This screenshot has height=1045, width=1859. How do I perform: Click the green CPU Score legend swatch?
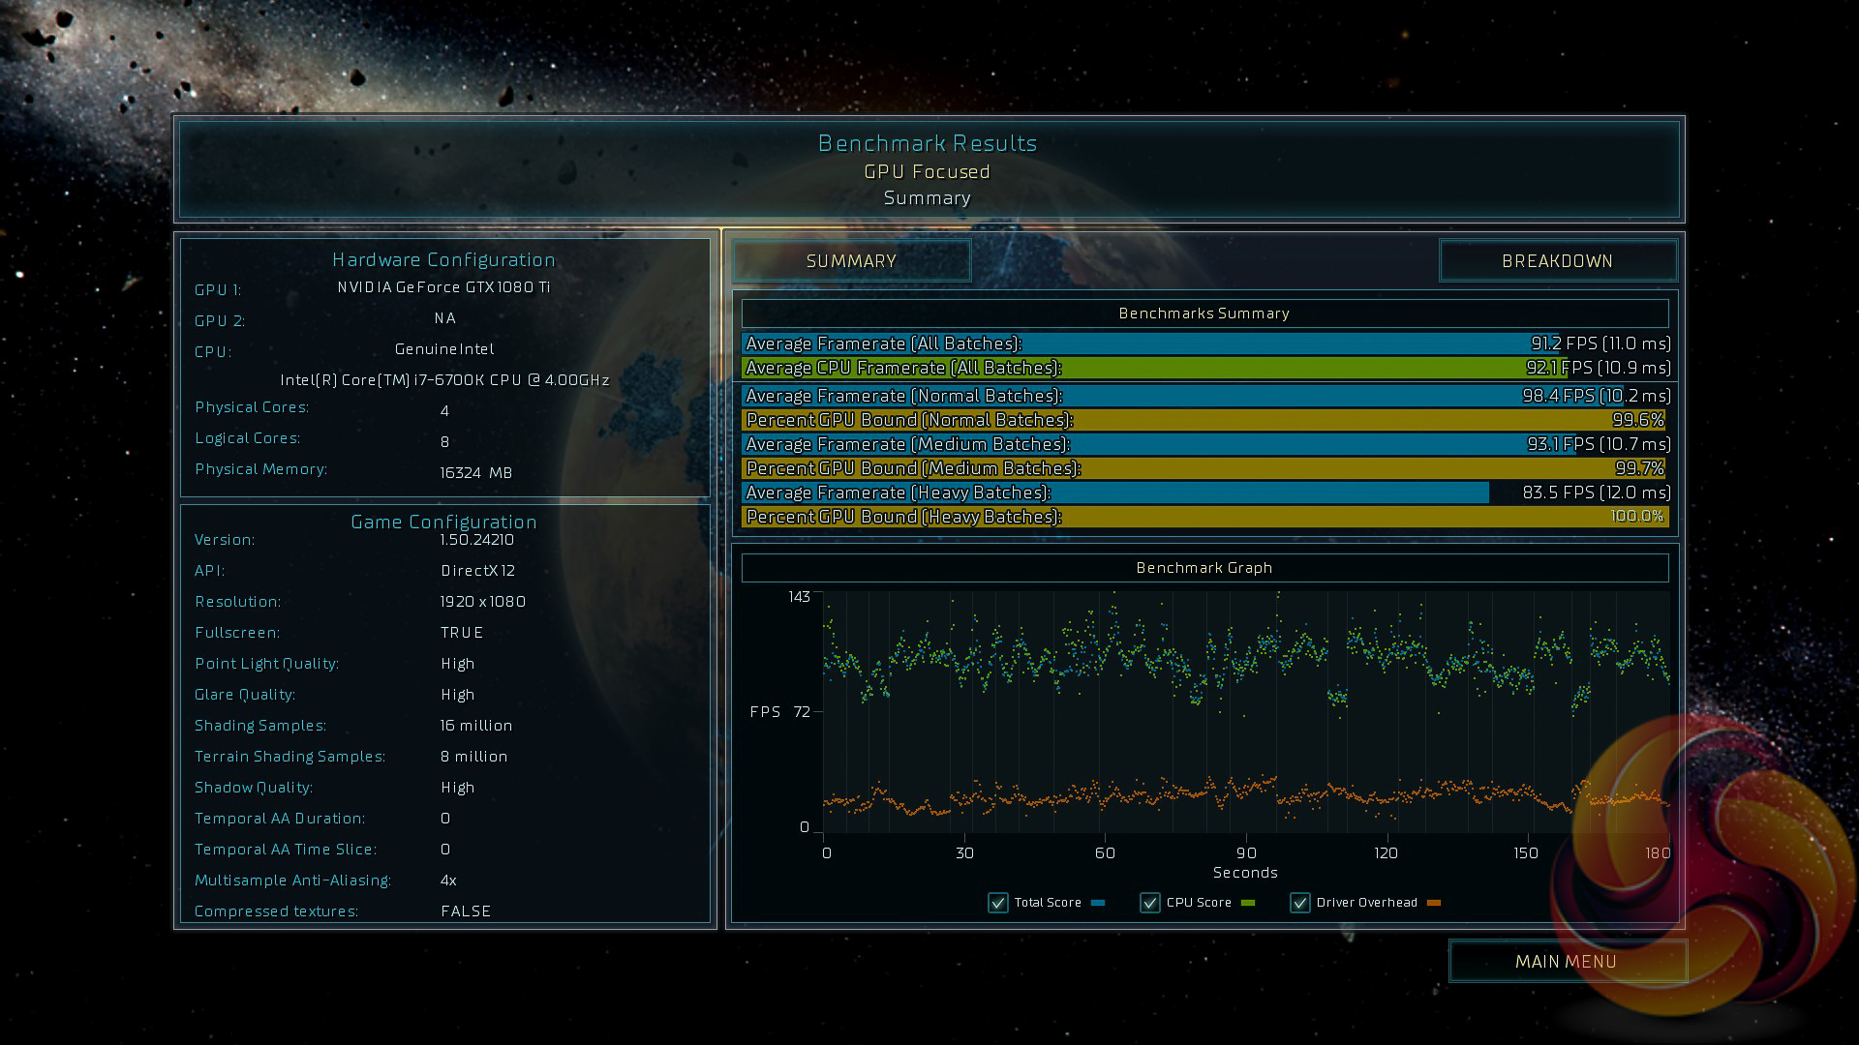coord(1248,903)
